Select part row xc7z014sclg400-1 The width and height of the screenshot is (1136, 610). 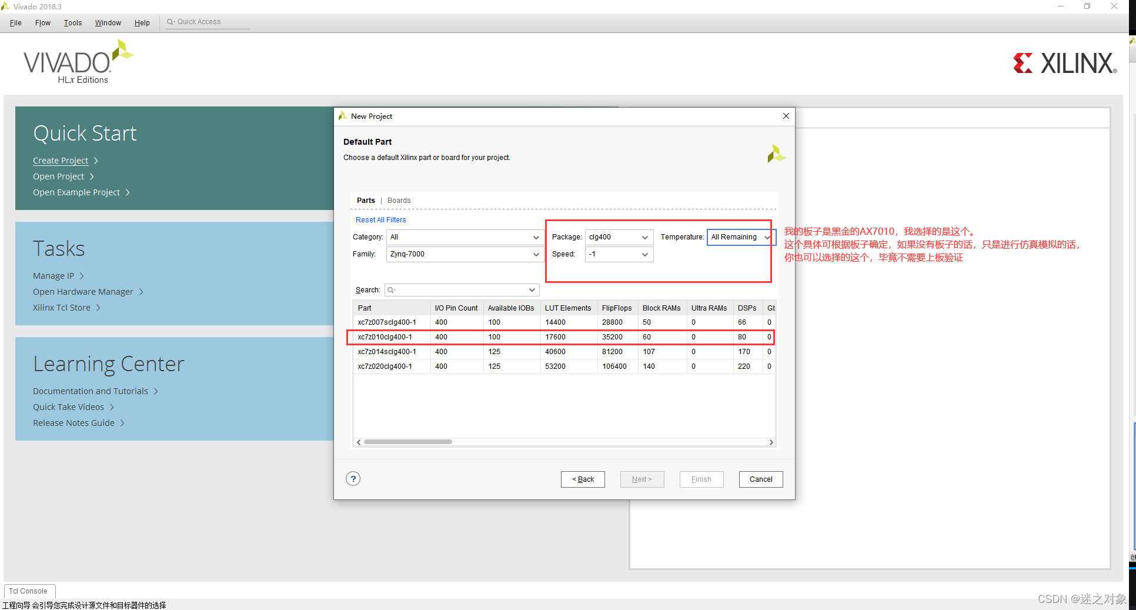pos(564,352)
